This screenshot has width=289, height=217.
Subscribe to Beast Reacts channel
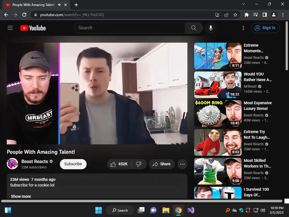(x=73, y=164)
